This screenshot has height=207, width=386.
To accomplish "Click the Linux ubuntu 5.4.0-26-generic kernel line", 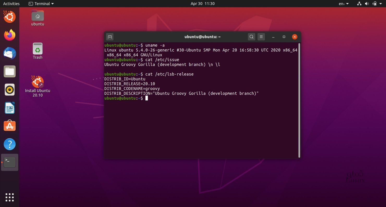I will click(x=201, y=50).
